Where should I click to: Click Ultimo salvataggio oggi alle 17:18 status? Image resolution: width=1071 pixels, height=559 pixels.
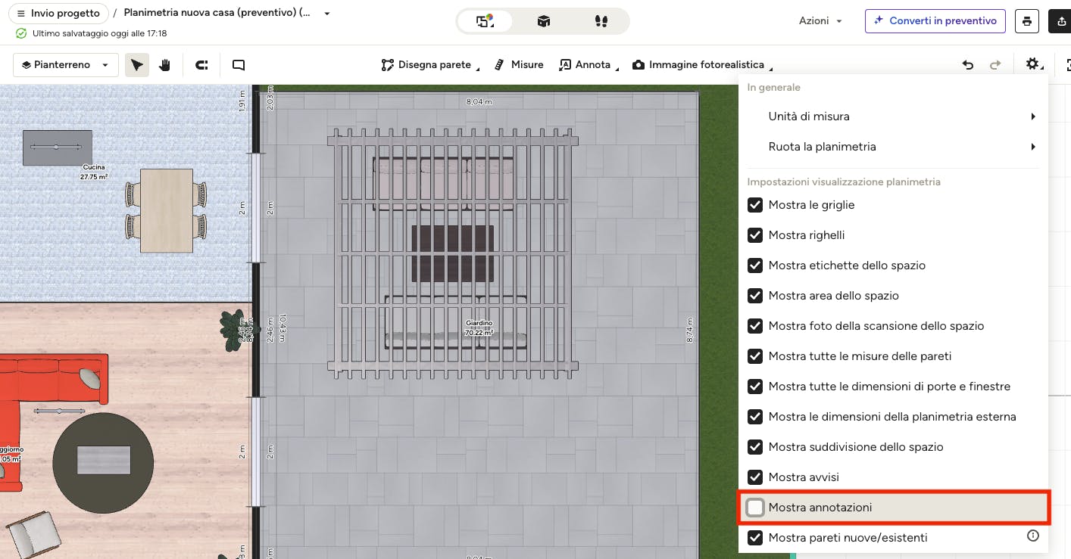[92, 33]
